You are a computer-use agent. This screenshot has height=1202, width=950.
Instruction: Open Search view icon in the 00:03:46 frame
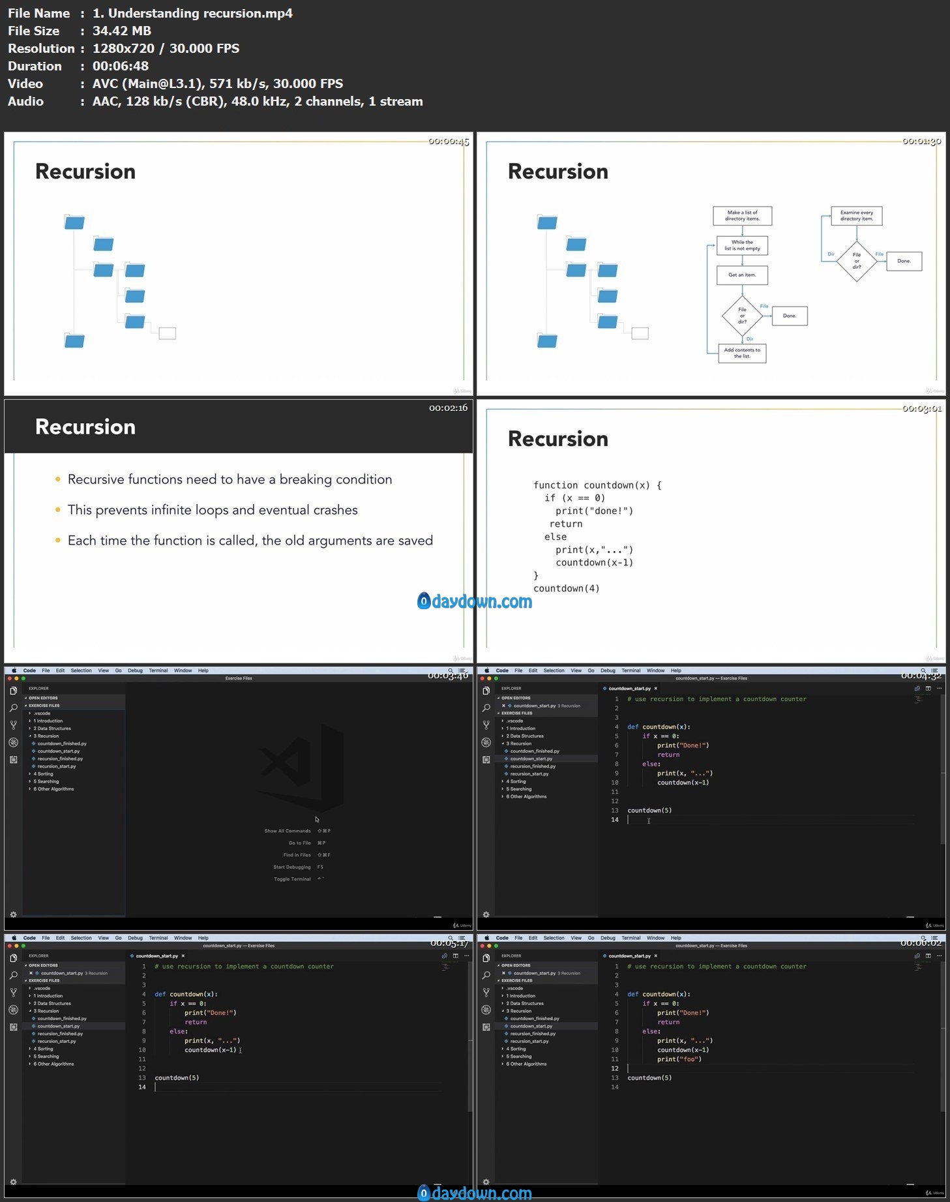pos(13,708)
